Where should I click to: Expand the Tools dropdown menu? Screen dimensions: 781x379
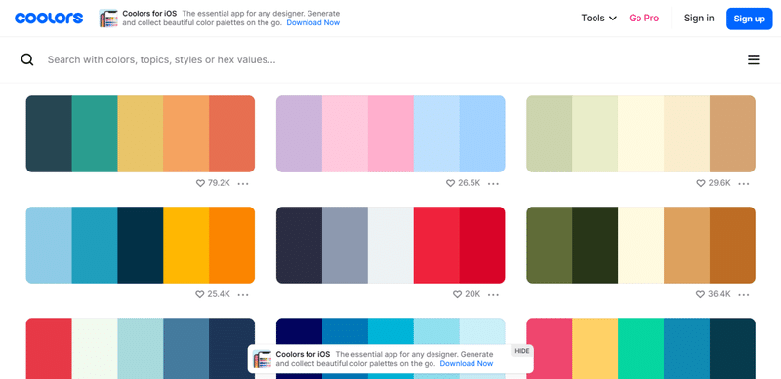[x=598, y=19]
